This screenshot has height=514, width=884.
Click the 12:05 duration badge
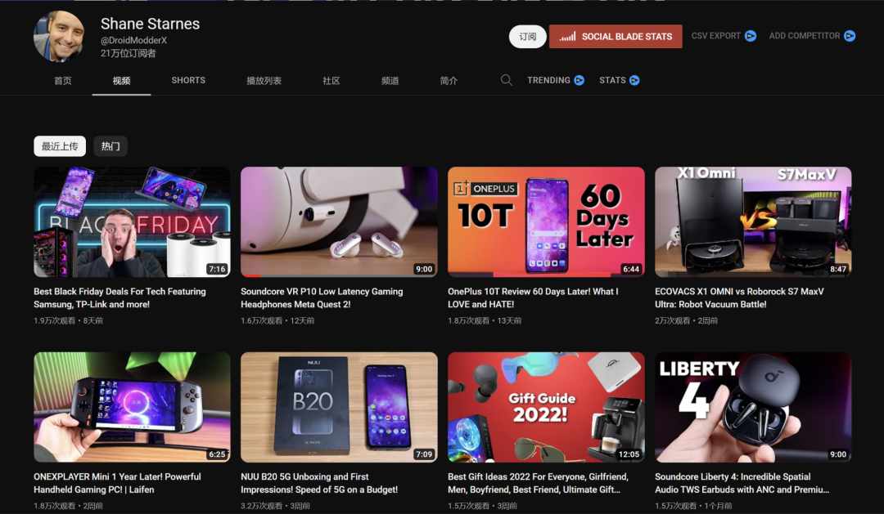pyautogui.click(x=629, y=454)
